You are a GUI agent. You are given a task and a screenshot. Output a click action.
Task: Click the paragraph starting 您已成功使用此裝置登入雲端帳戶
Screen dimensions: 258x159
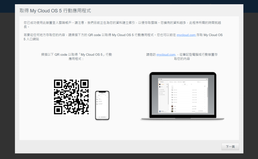coord(122,25)
